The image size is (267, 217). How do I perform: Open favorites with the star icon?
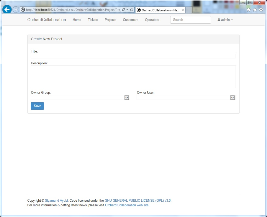pyautogui.click(x=255, y=10)
